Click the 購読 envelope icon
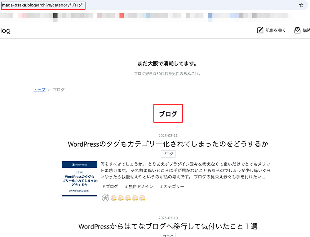This screenshot has width=310, height=237. coord(298,30)
